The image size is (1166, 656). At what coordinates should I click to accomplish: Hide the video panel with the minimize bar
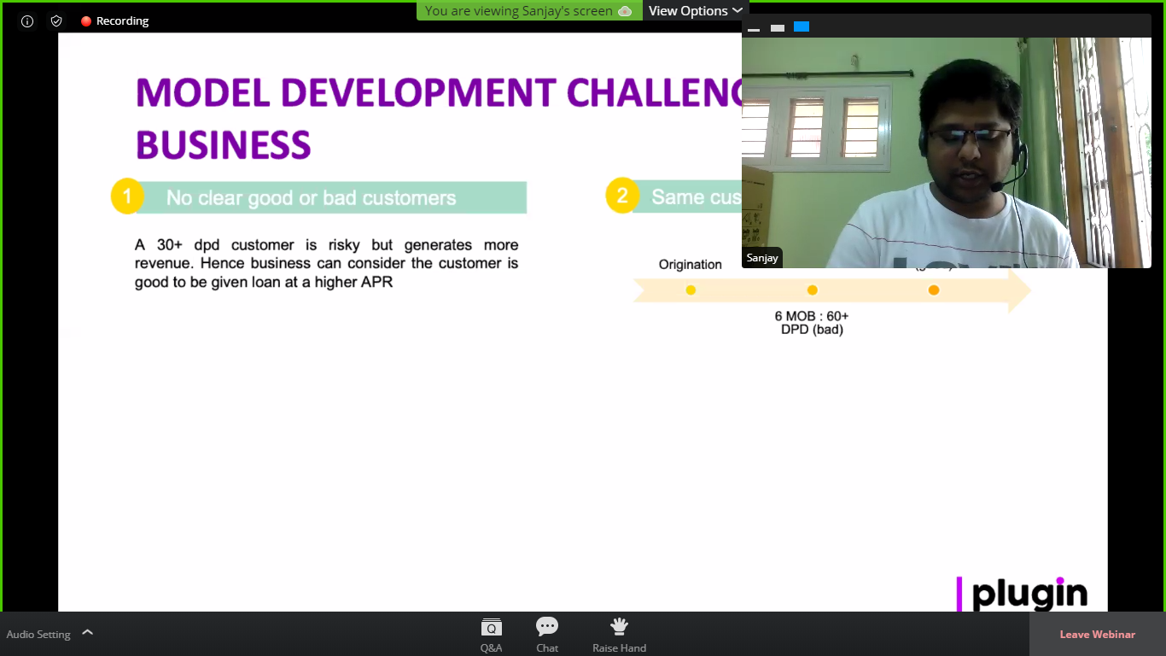pyautogui.click(x=754, y=28)
